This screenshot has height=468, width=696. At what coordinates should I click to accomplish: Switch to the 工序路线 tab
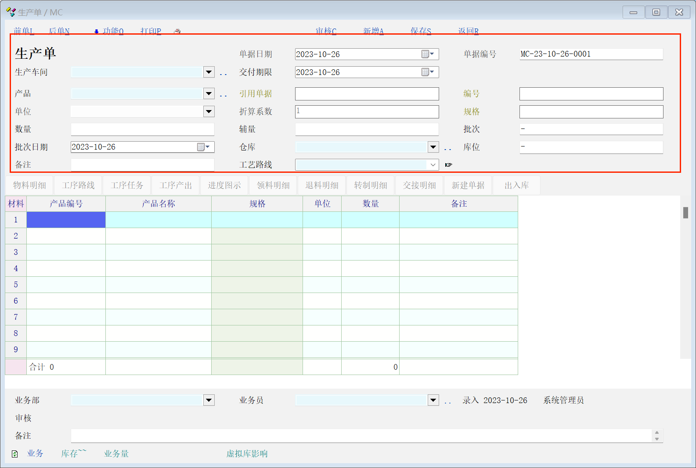(x=78, y=186)
